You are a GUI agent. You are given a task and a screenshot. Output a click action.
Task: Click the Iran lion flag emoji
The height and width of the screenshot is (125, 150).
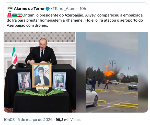coord(20,15)
